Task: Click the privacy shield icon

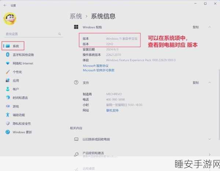Action: (8, 124)
